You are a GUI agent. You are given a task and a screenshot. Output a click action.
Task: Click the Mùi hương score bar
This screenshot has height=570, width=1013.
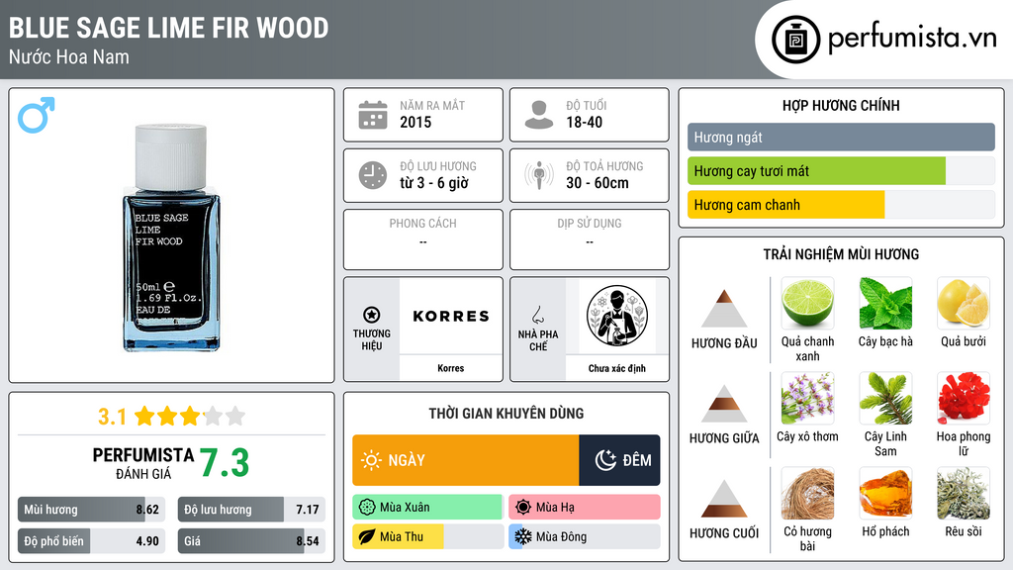point(91,510)
